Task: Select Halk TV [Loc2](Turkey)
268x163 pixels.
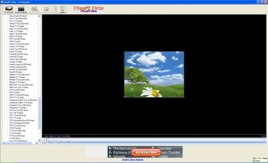Action: (x=19, y=28)
